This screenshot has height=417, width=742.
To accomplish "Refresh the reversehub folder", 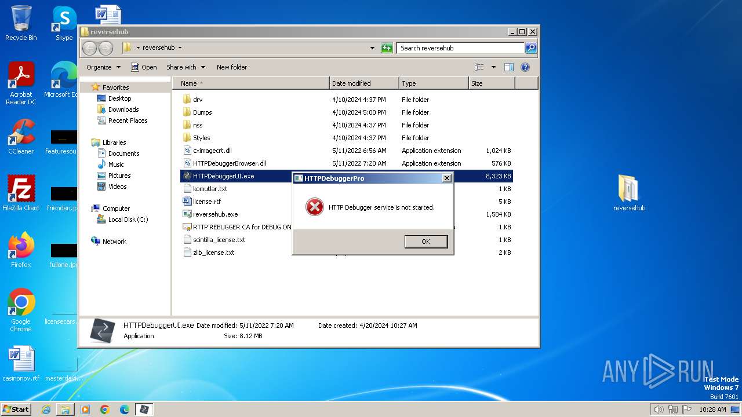I will [387, 48].
